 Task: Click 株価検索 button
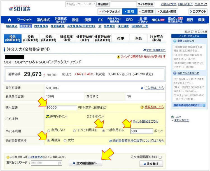pos(103,4)
